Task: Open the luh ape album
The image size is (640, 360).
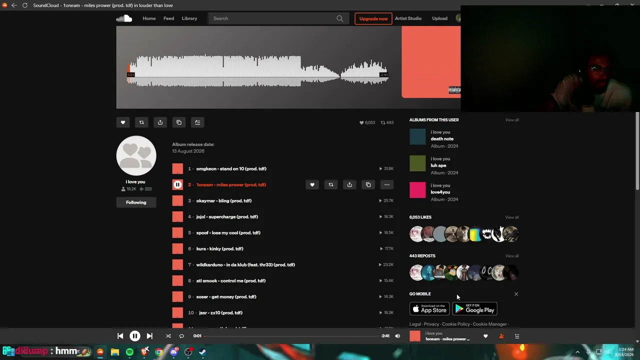Action: (438, 165)
